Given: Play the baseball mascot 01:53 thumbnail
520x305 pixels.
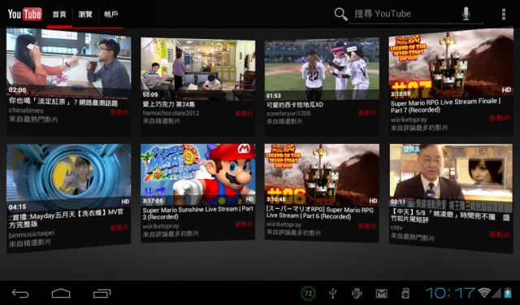Looking at the screenshot, I should (x=322, y=70).
